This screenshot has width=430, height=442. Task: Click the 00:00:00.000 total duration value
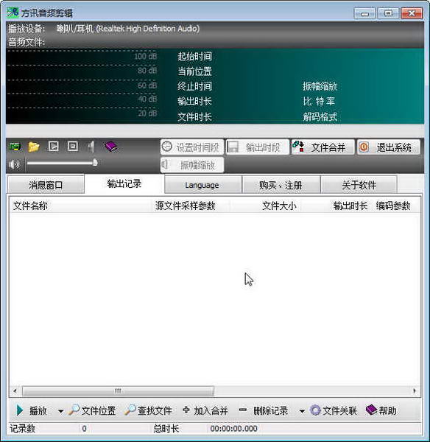pyautogui.click(x=233, y=429)
